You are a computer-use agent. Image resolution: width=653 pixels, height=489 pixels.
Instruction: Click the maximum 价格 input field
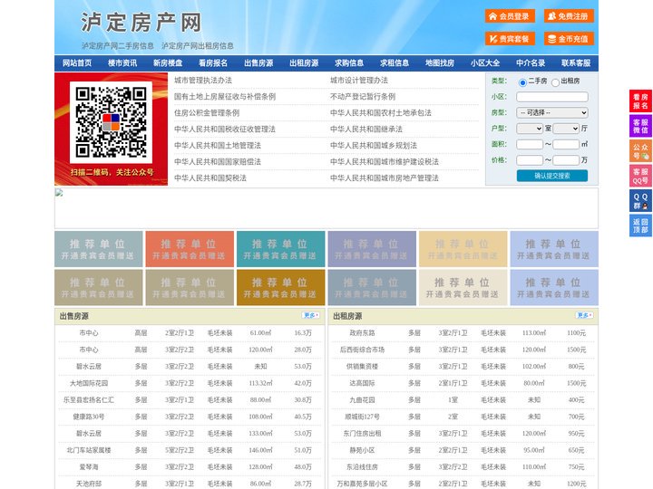pos(566,160)
